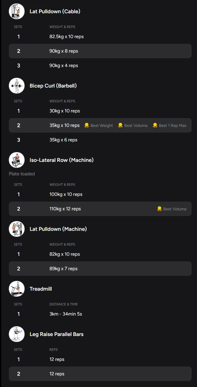
Task: Click Best Volume medal on Iso-Lateral Row
Action: (x=159, y=209)
